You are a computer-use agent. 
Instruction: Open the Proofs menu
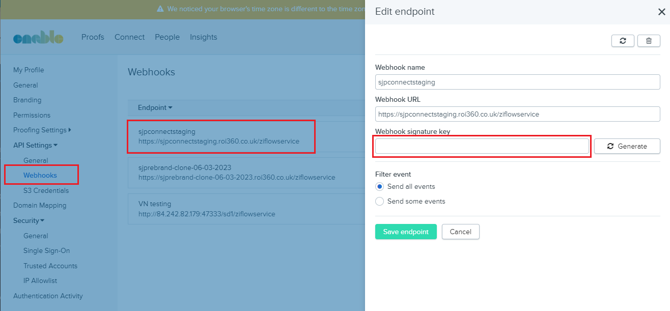tap(93, 37)
